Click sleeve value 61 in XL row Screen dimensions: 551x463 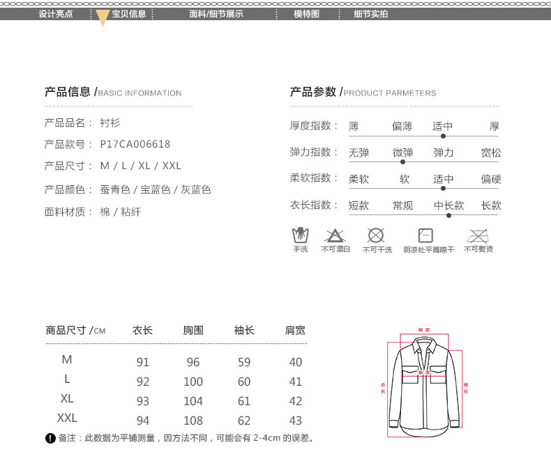pos(244,401)
